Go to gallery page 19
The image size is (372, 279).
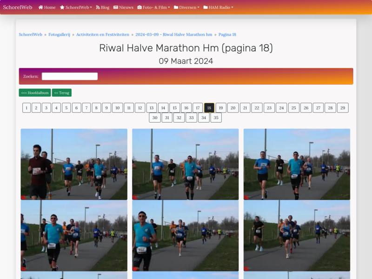pos(221,108)
